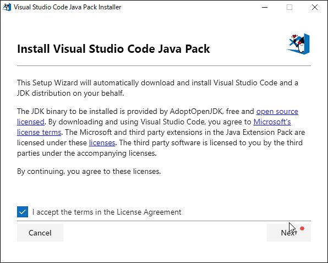Click the 'This Setup Wizard will automatically' paragraph
The height and width of the screenshot is (263, 328).
(x=157, y=88)
